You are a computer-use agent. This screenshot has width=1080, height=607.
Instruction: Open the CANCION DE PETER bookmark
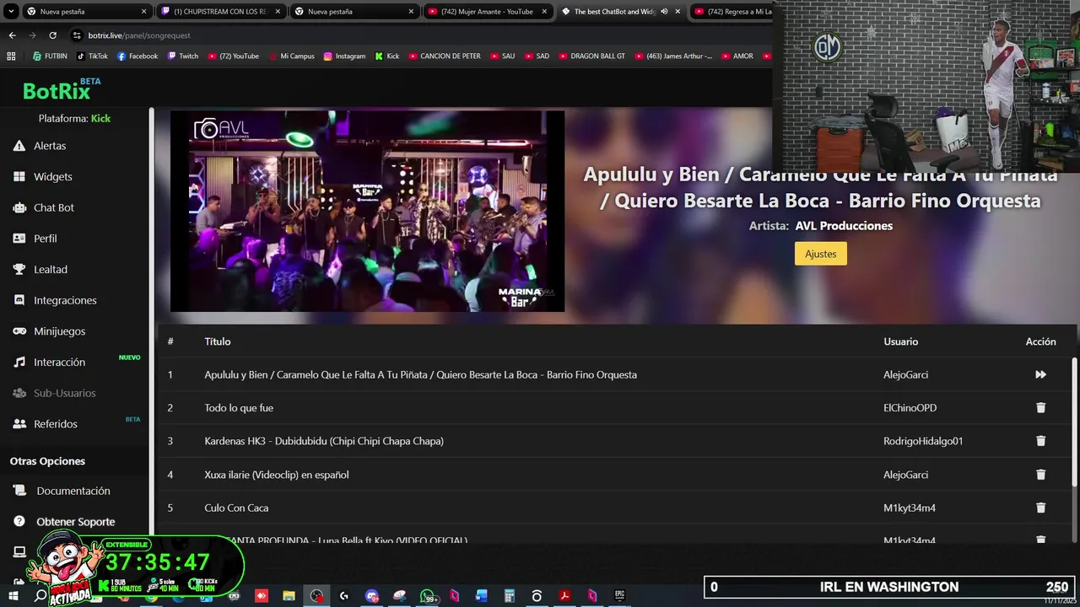pyautogui.click(x=445, y=56)
